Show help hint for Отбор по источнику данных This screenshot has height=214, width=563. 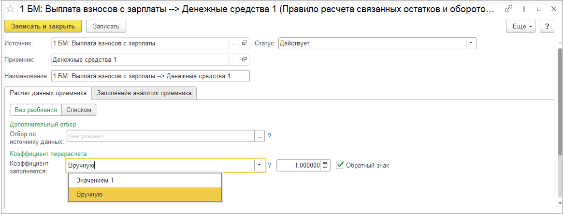[x=270, y=136]
